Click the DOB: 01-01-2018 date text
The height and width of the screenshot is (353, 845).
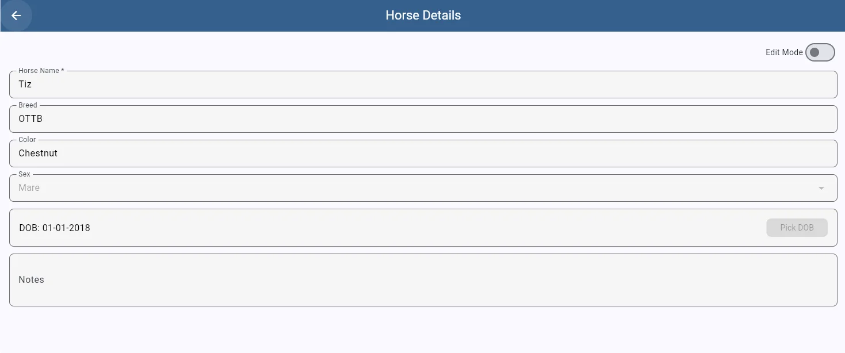point(55,228)
